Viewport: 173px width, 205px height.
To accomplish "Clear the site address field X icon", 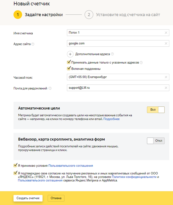I will [x=166, y=44].
